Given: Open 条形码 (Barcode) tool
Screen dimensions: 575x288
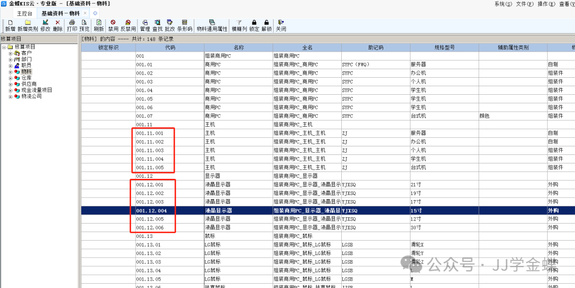Looking at the screenshot, I should coord(184,23).
